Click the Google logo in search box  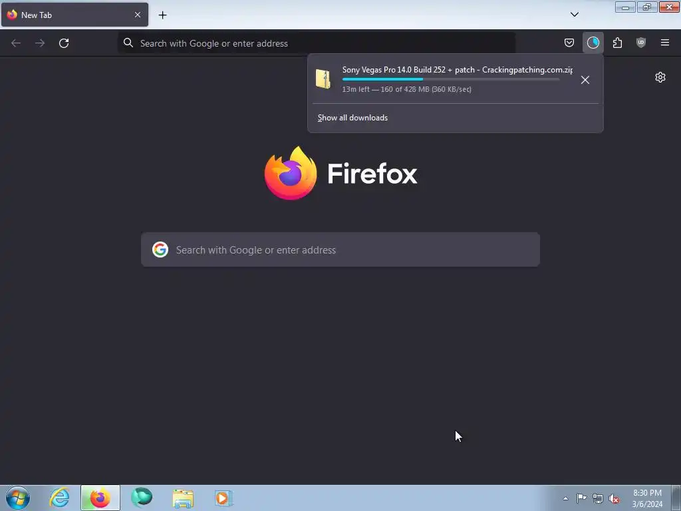[x=160, y=250]
